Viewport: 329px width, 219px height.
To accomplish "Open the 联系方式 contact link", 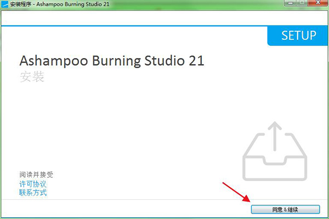I will [33, 193].
